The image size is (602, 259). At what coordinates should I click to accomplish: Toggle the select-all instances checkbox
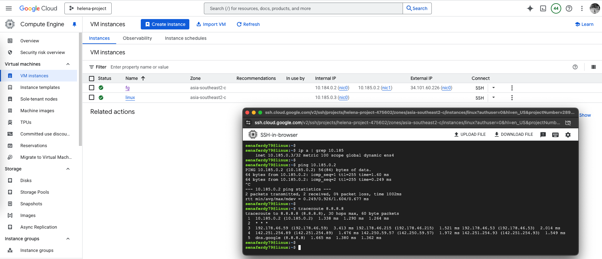[92, 78]
